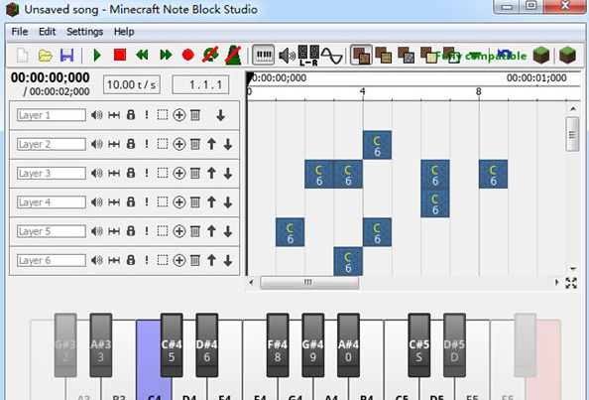
Task: Start playback with the green play button
Action: pos(97,56)
